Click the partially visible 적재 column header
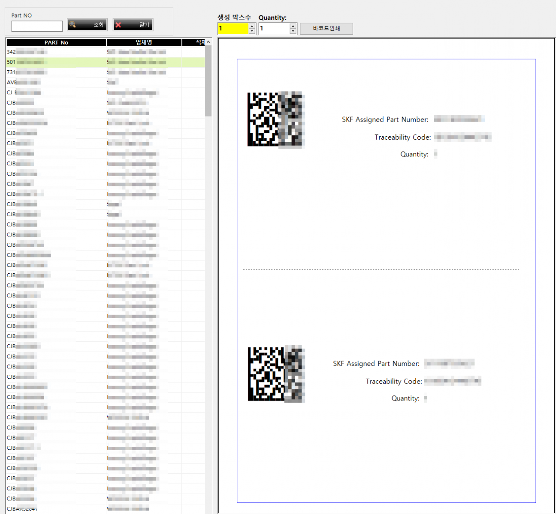Screen dimensions: 556x514 (193, 42)
